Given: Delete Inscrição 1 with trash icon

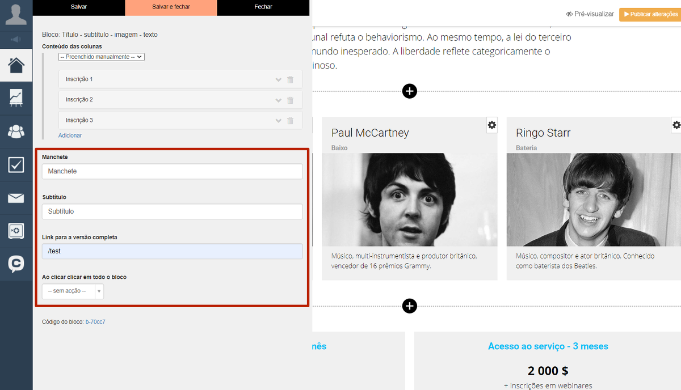Looking at the screenshot, I should pyautogui.click(x=290, y=80).
